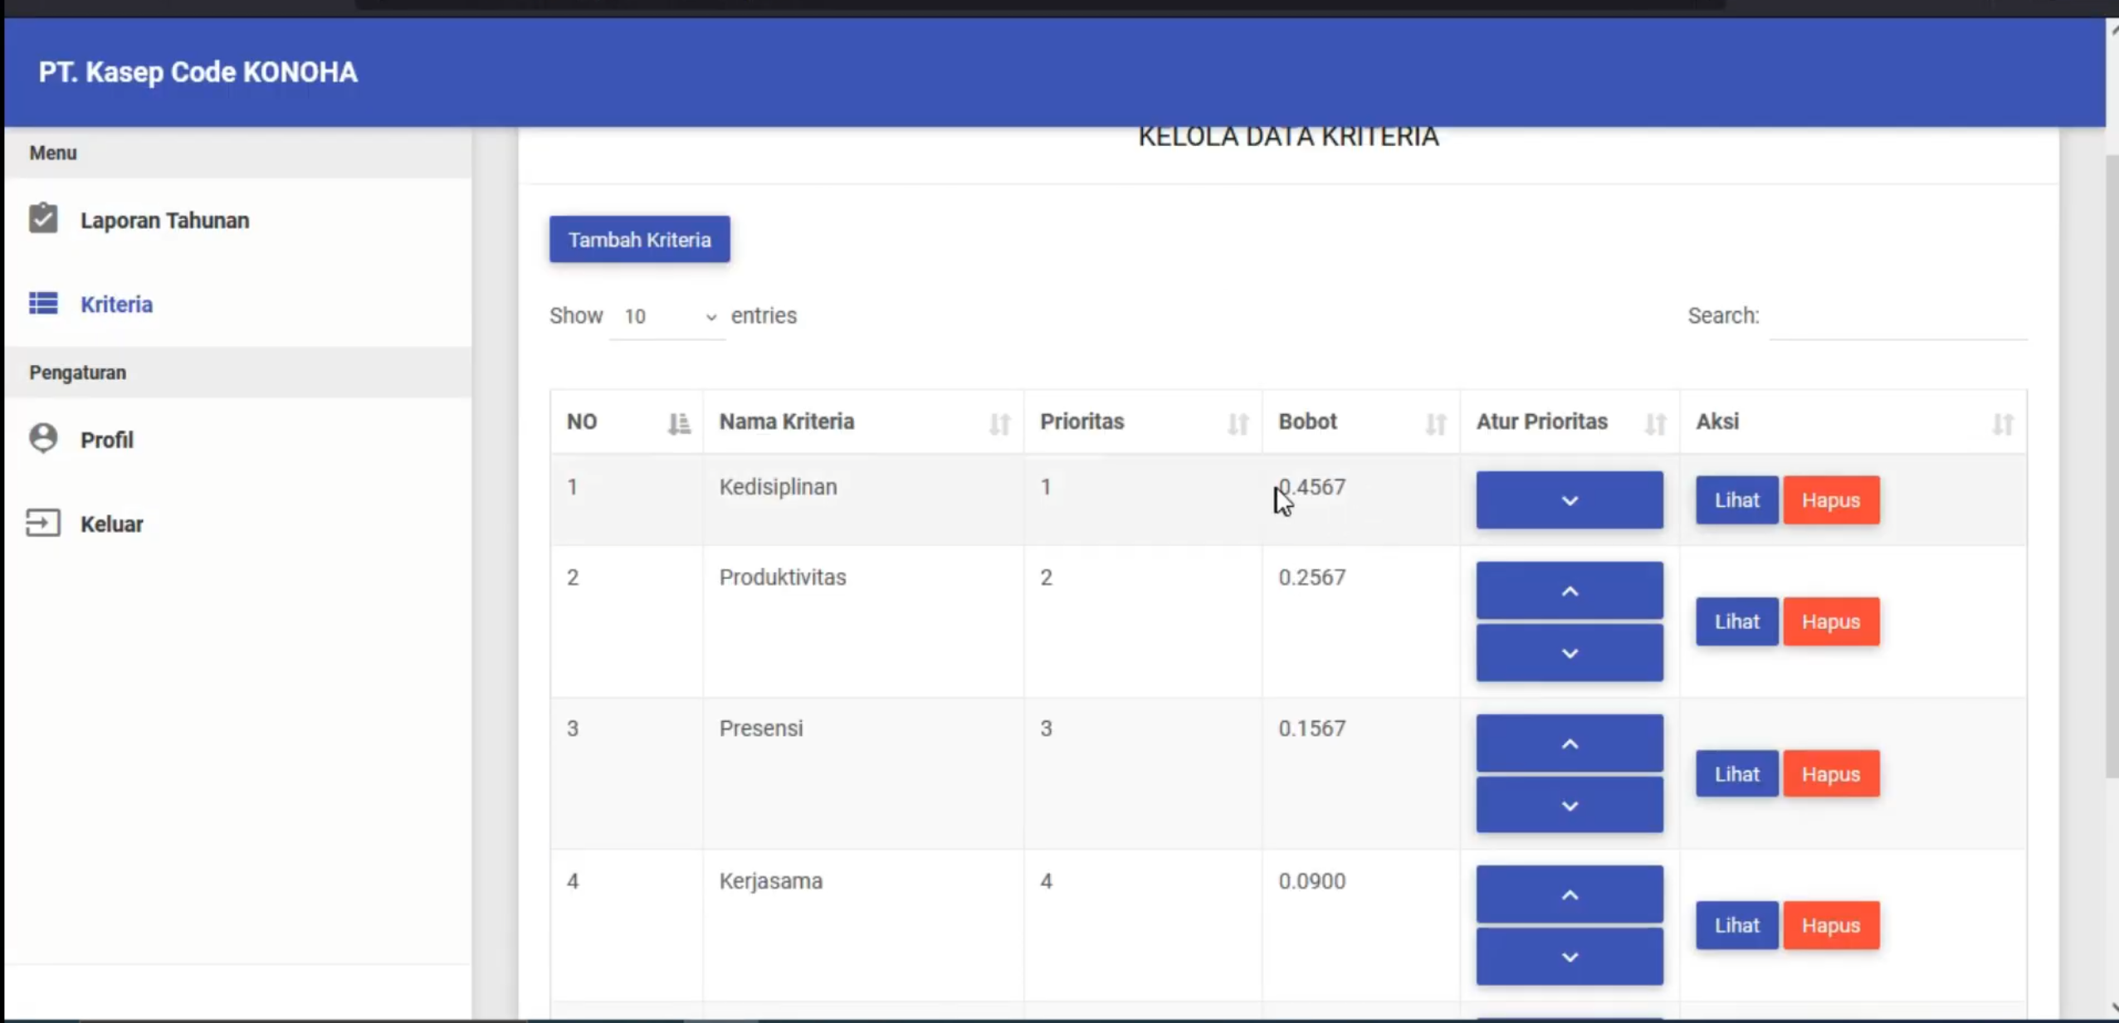Click the page vertical scrollbar thumb
This screenshot has width=2119, height=1023.
tap(2112, 465)
